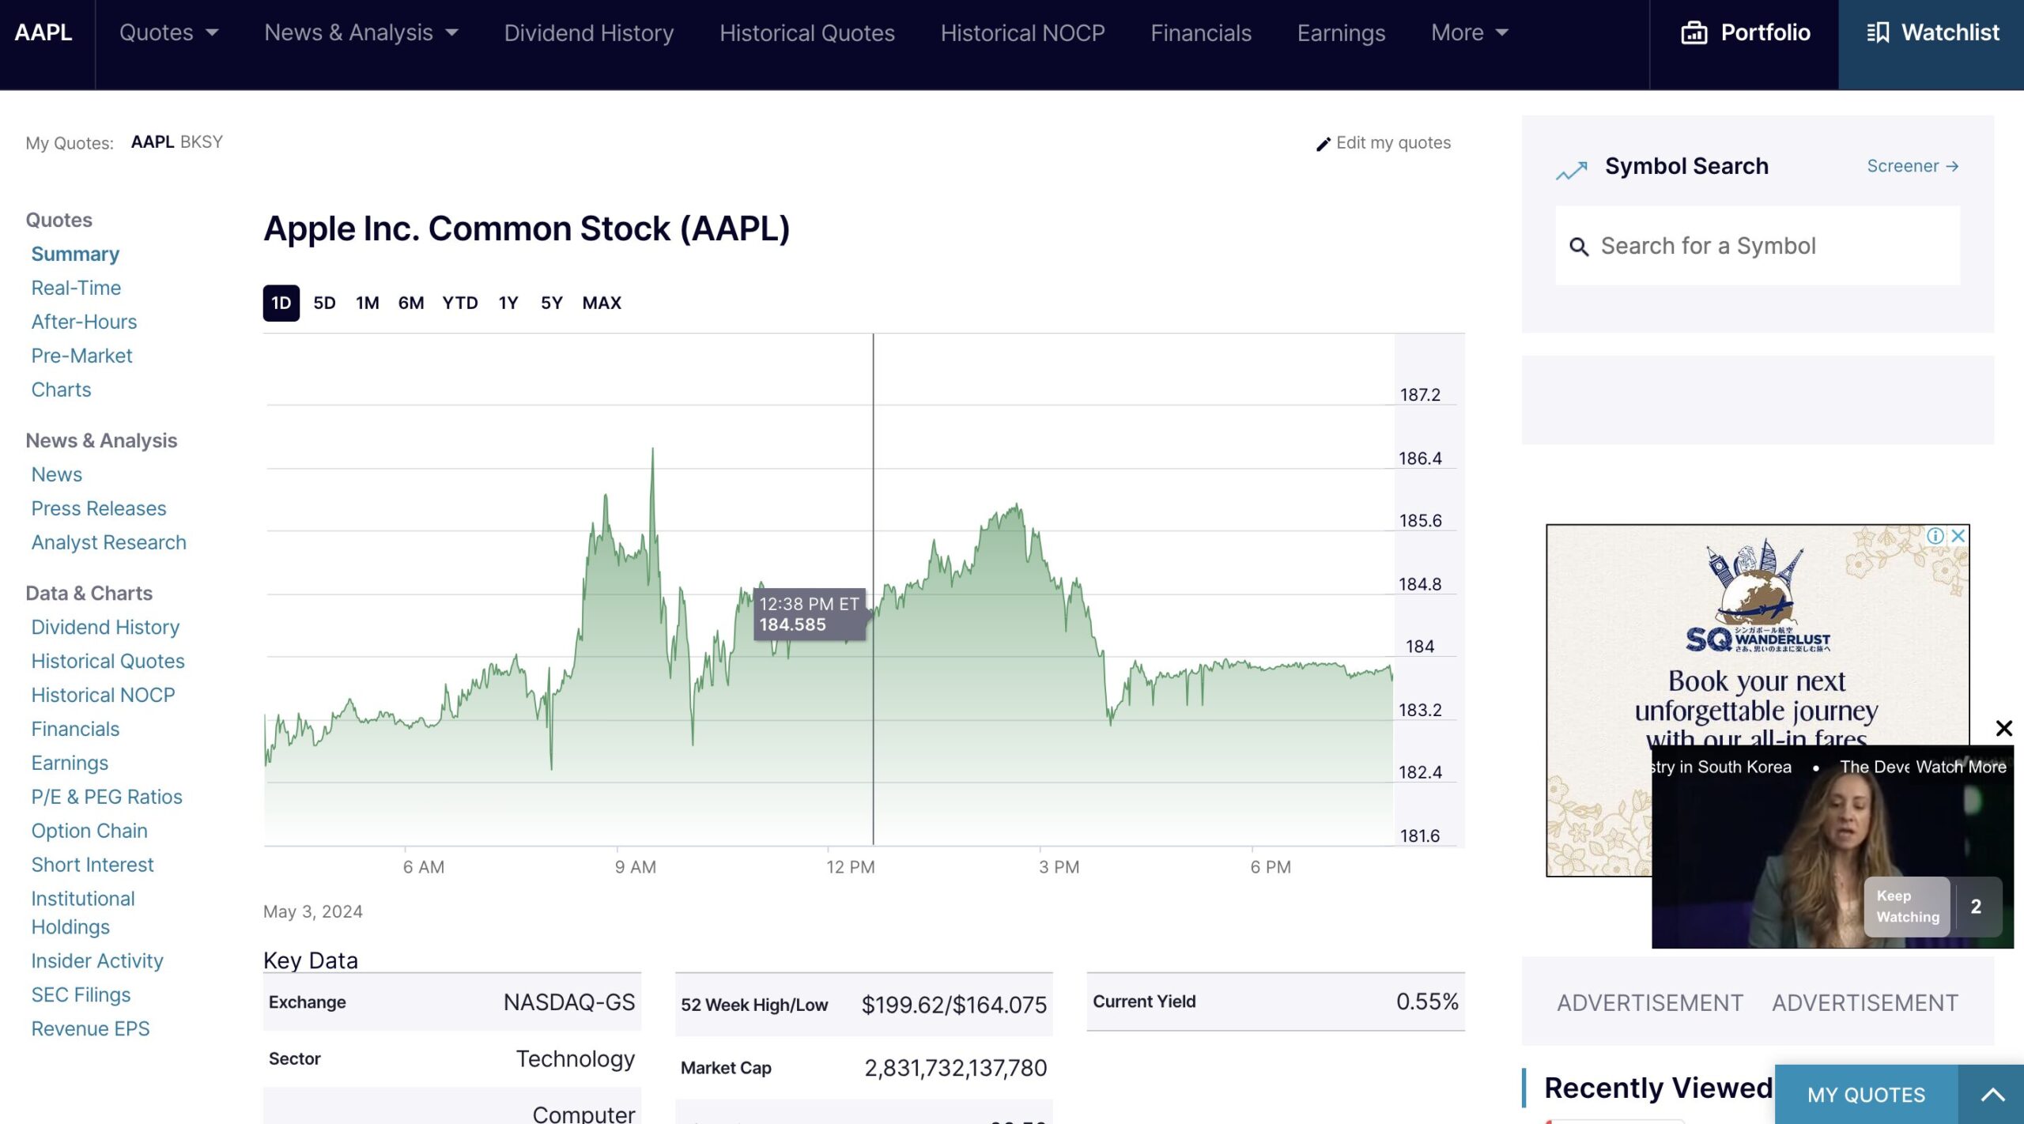Open Analyst Research page
2024x1124 pixels.
click(109, 542)
